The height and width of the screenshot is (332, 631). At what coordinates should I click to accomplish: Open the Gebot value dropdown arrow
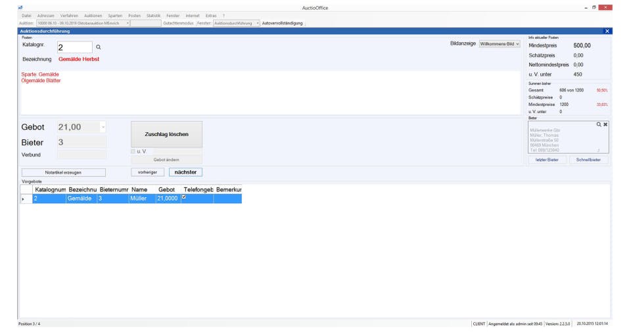pyautogui.click(x=103, y=127)
